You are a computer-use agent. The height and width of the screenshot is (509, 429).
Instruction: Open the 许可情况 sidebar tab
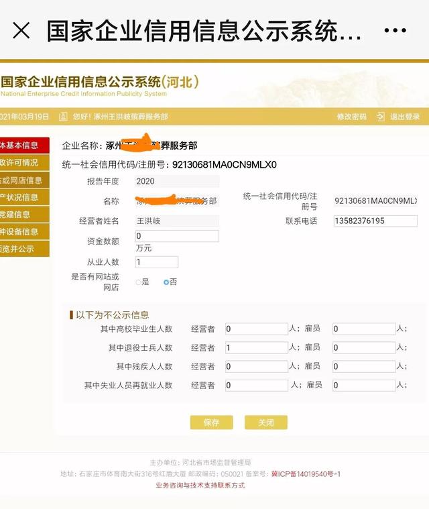click(24, 163)
